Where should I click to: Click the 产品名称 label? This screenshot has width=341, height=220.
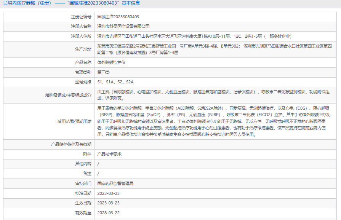[83, 62]
